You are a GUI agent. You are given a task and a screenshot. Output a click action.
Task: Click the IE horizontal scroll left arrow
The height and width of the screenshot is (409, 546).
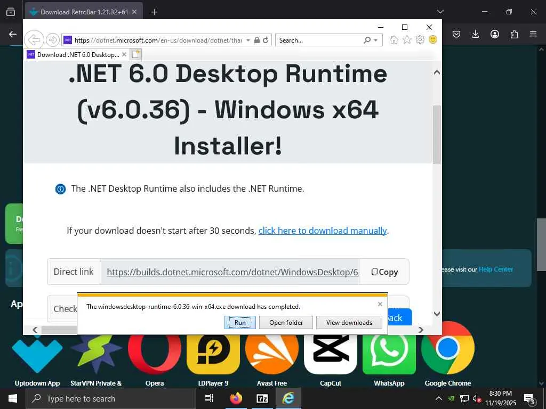point(35,330)
